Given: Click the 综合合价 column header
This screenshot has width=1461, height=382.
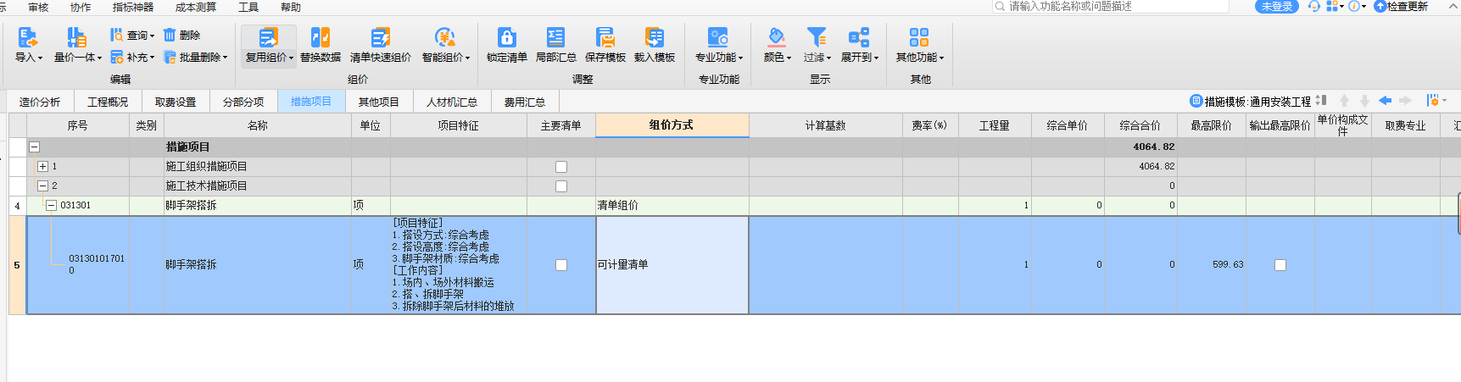Looking at the screenshot, I should pos(1140,125).
